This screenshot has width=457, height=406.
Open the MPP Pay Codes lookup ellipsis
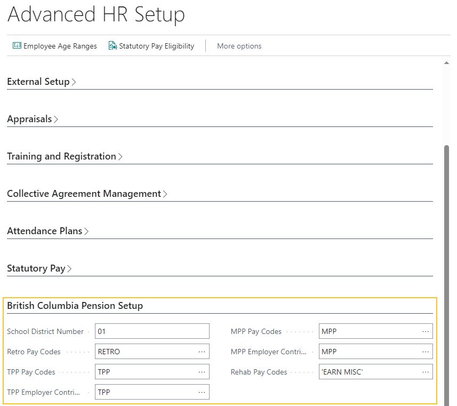click(426, 331)
